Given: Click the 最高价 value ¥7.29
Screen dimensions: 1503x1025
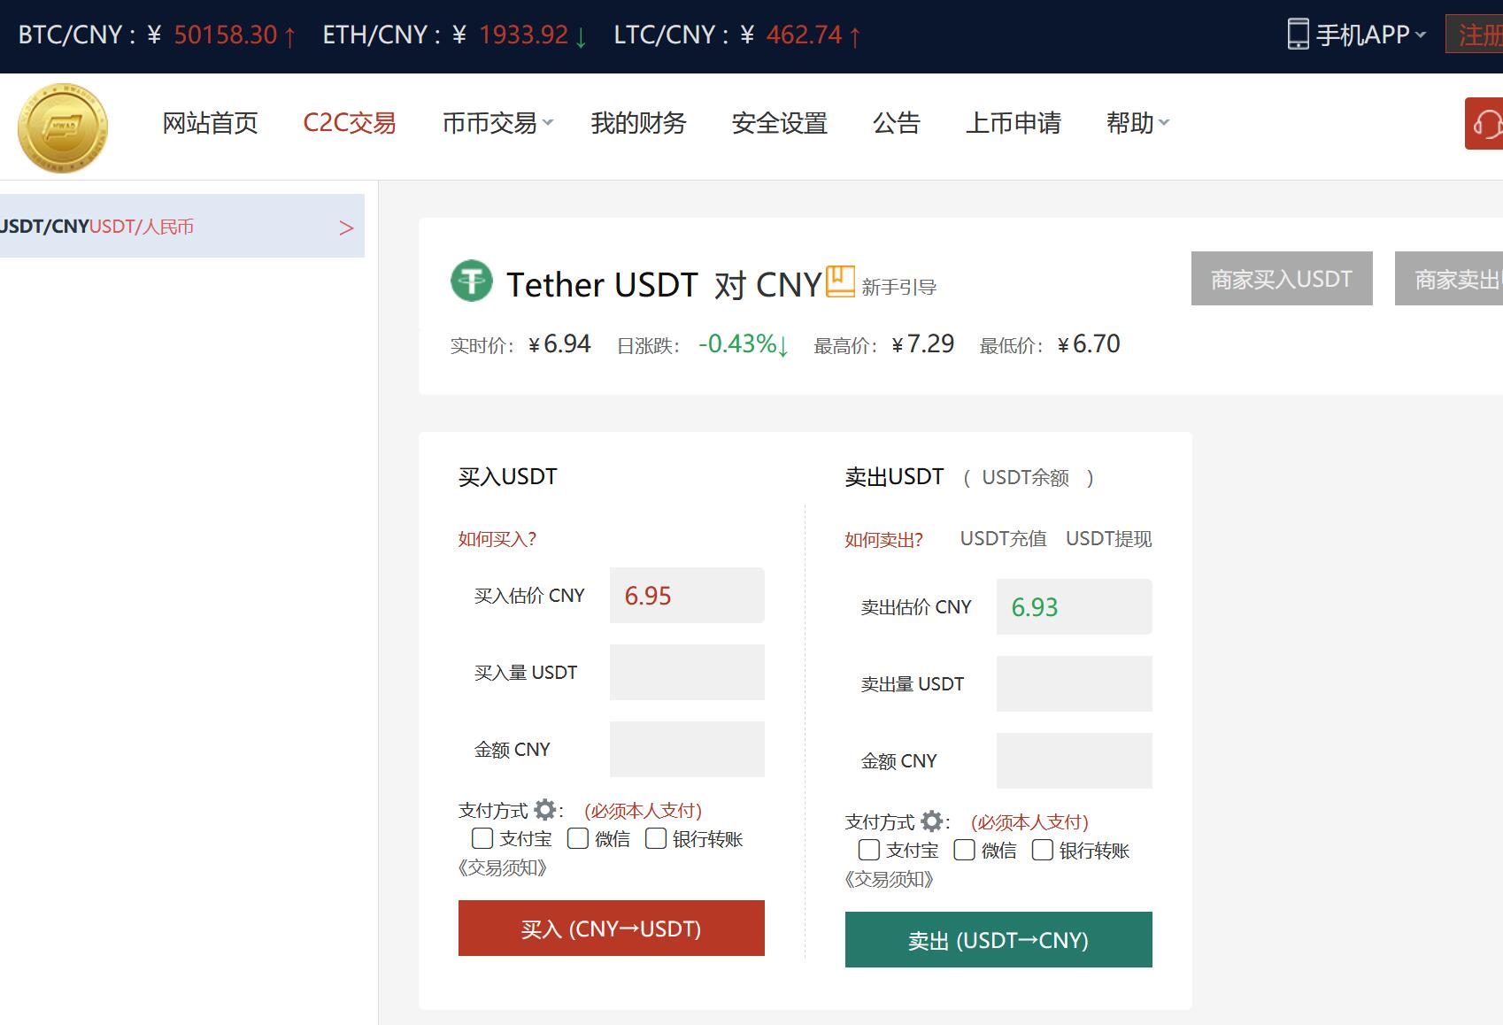Looking at the screenshot, I should pos(923,343).
